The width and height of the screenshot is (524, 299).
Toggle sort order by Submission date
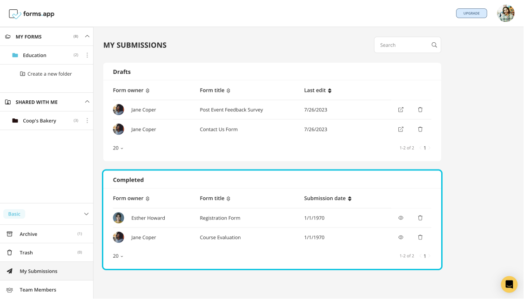click(x=349, y=198)
